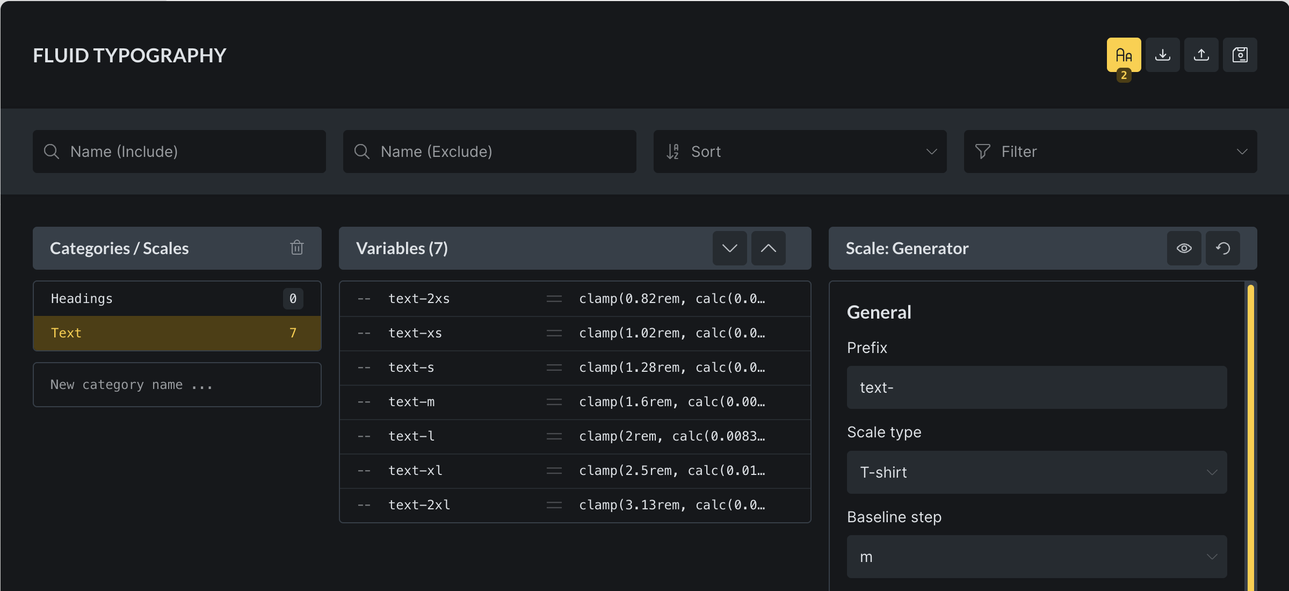
Task: Expand all variables with down chevron
Action: [x=729, y=248]
